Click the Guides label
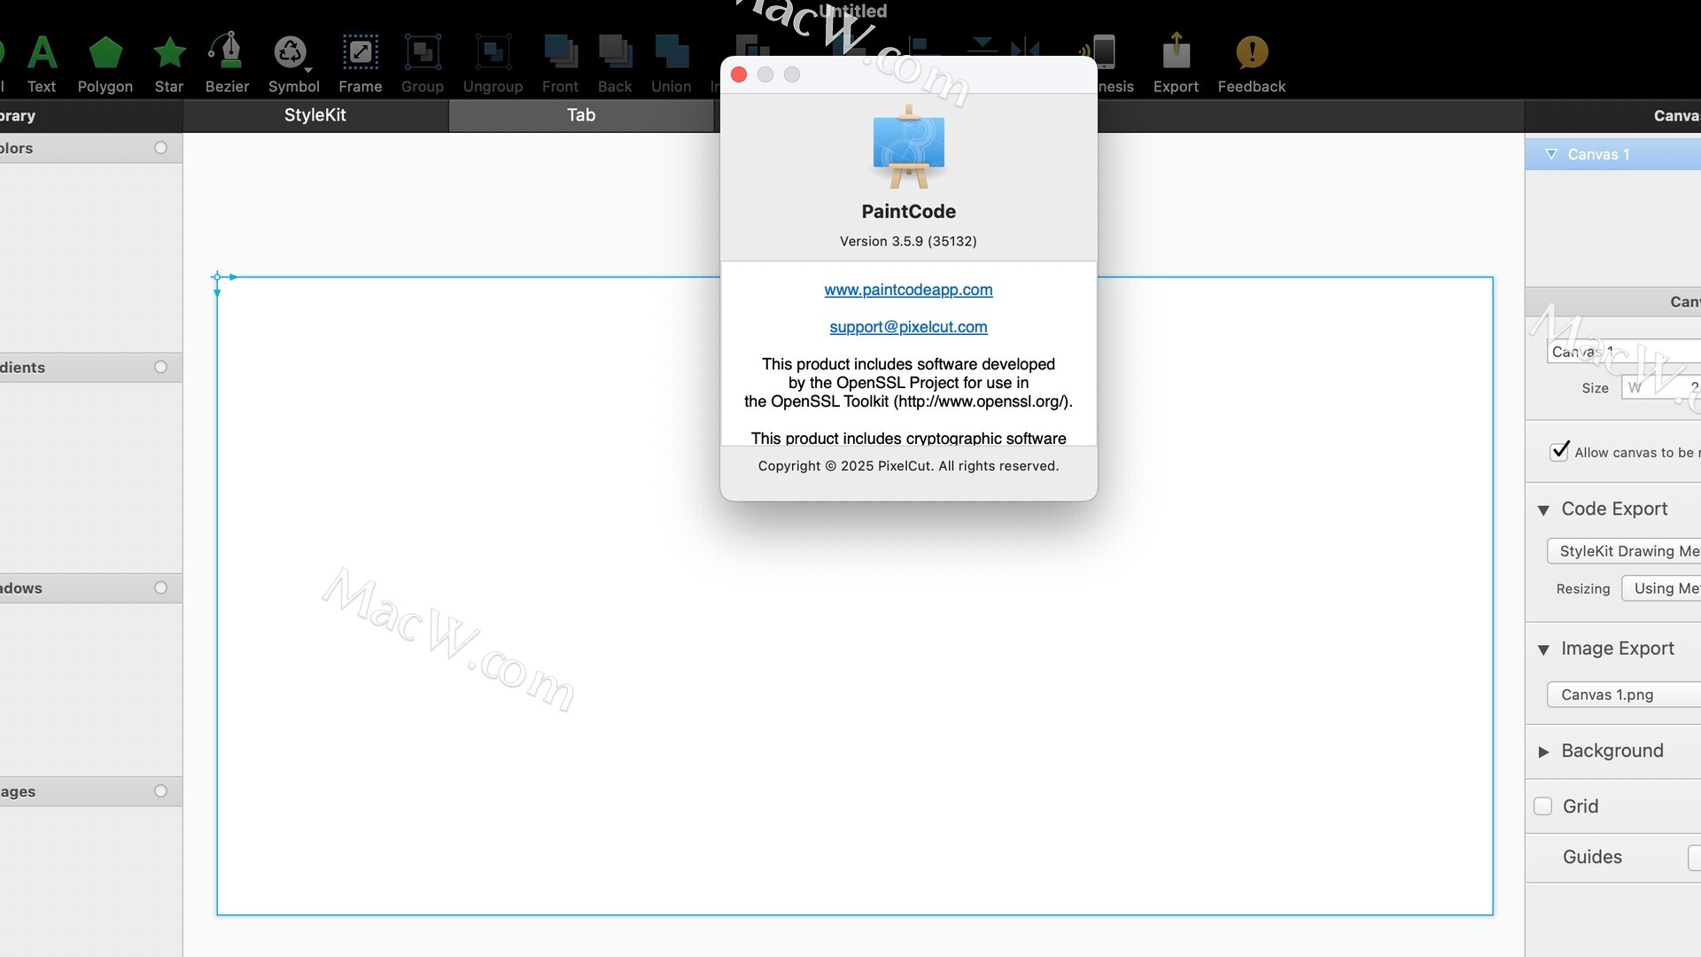This screenshot has width=1701, height=957. pyautogui.click(x=1592, y=857)
